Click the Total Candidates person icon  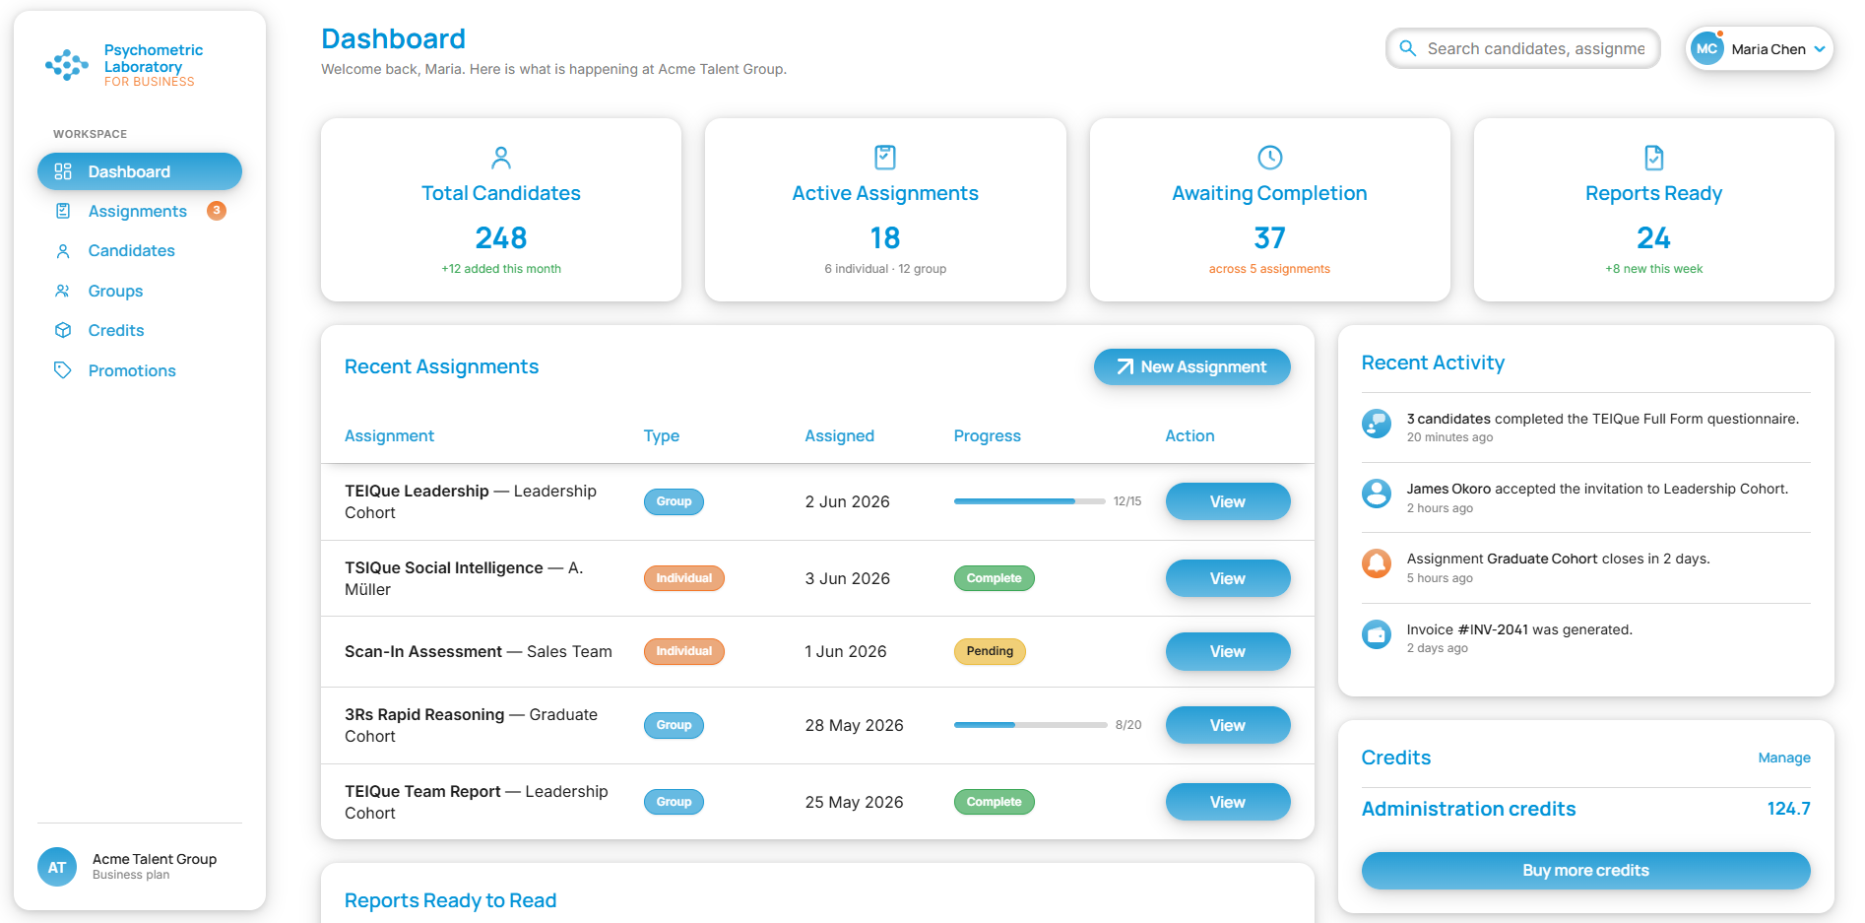[x=501, y=158]
